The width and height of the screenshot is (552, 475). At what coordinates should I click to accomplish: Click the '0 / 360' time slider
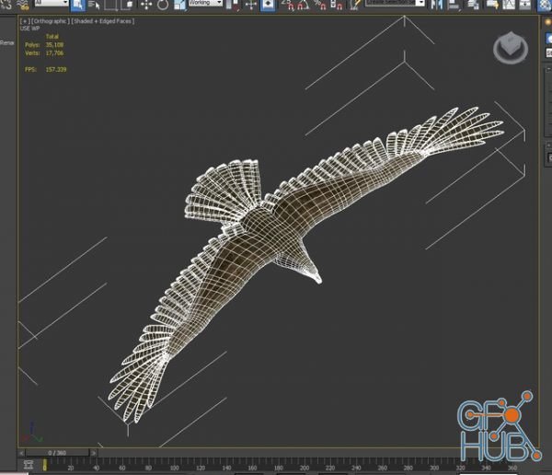[x=57, y=453]
